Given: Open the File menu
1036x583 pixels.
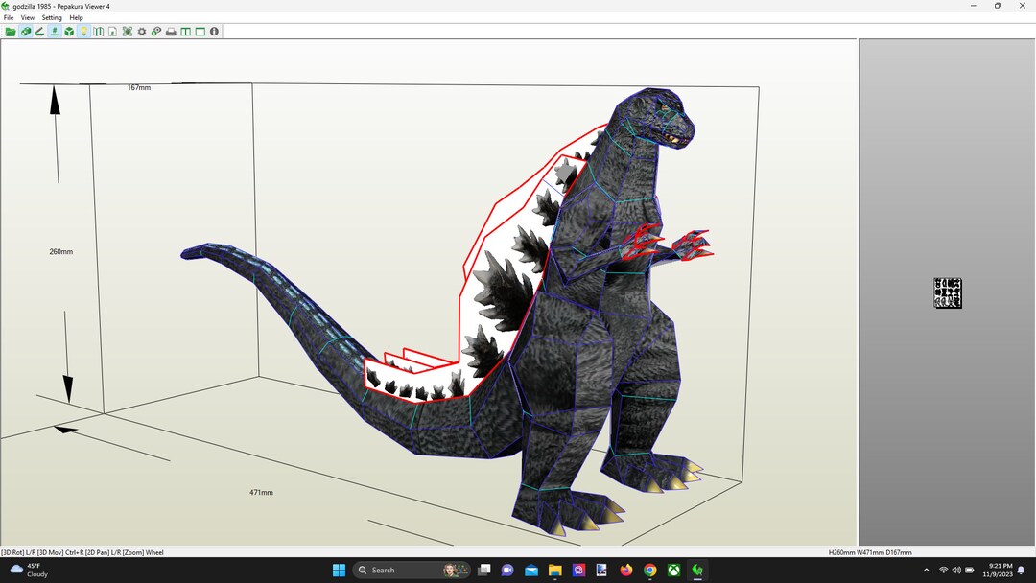Looking at the screenshot, I should (8, 17).
